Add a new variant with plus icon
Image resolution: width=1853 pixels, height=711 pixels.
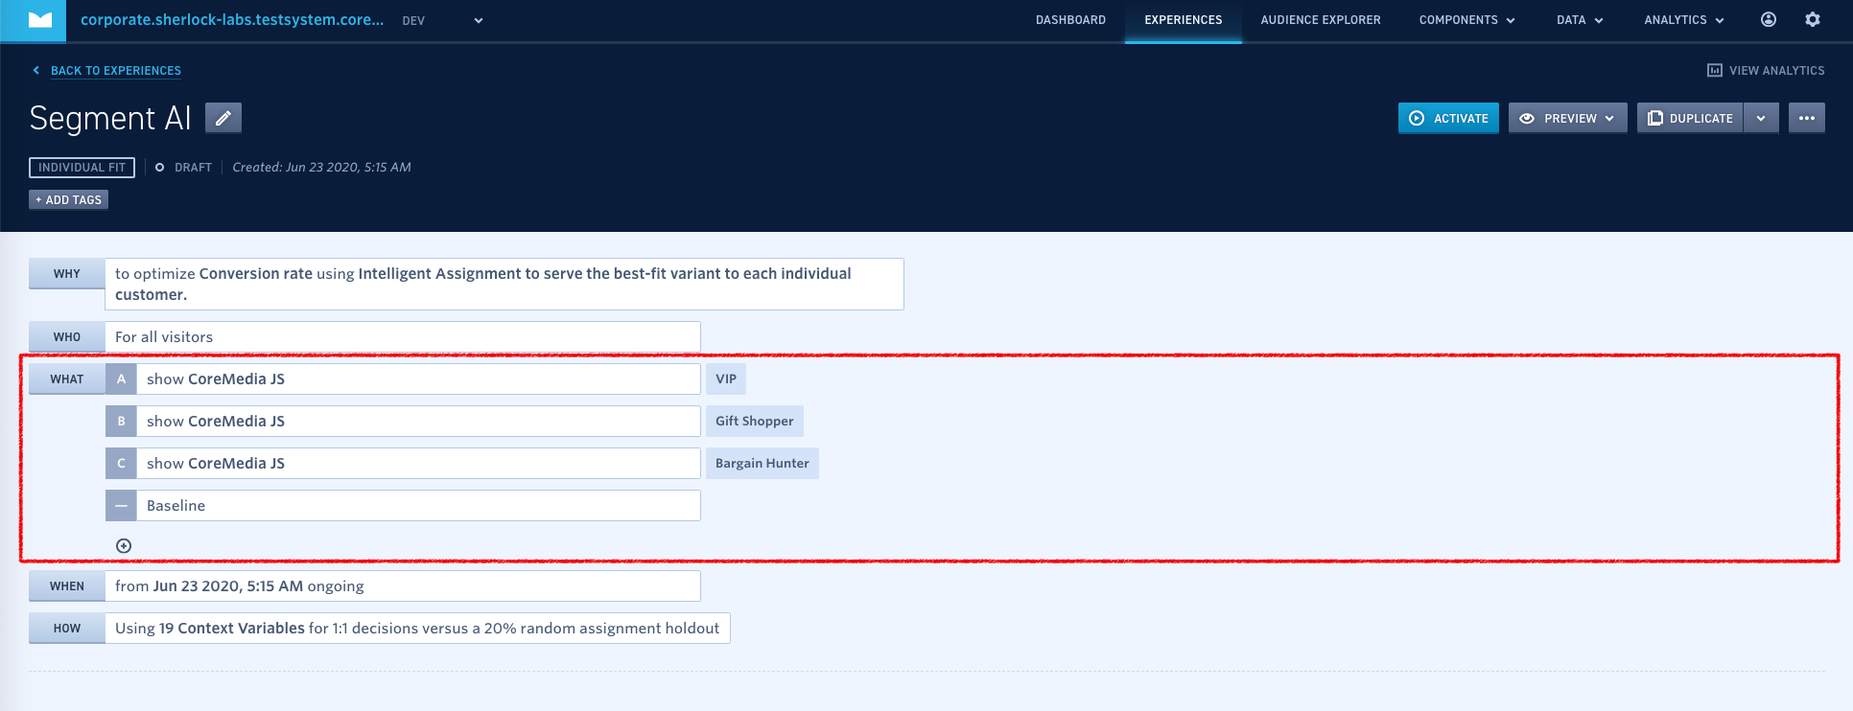tap(124, 545)
